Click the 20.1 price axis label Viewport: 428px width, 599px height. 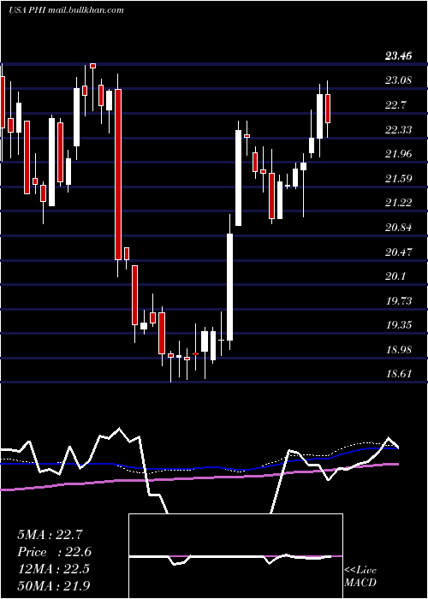pos(395,276)
